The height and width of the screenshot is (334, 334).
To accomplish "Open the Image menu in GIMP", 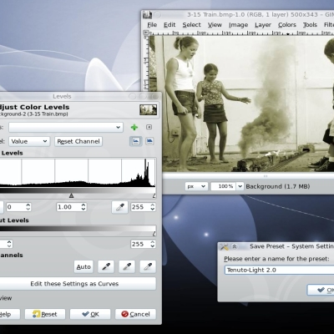I will click(x=238, y=25).
